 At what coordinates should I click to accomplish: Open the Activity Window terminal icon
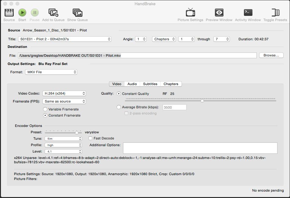point(248,13)
